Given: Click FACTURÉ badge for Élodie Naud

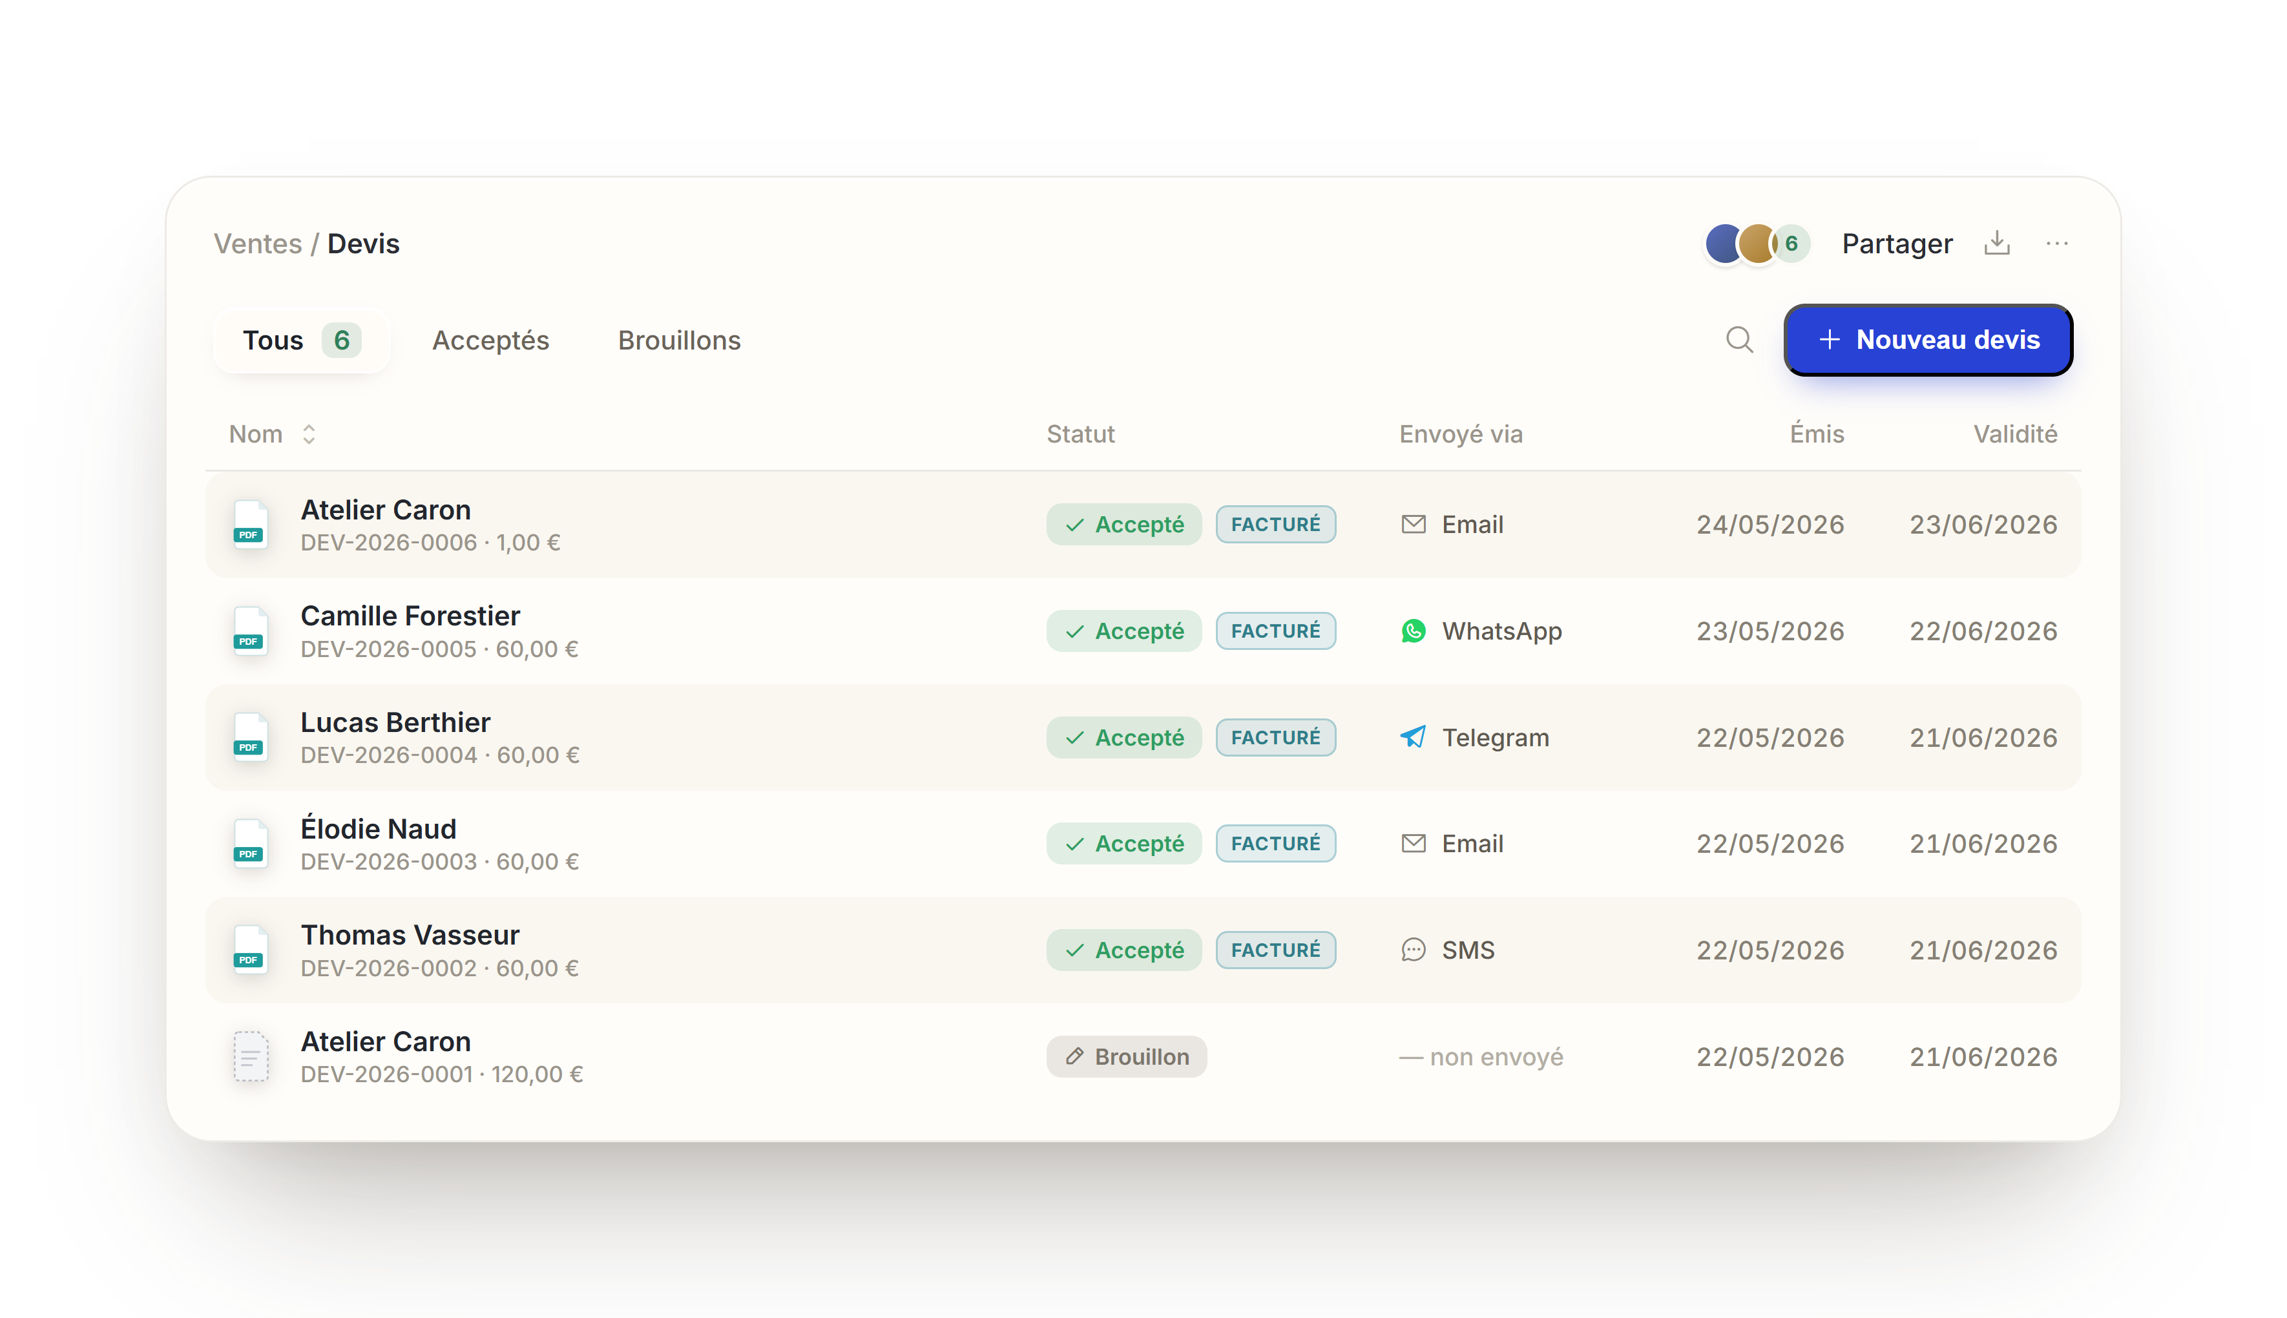Looking at the screenshot, I should point(1275,844).
